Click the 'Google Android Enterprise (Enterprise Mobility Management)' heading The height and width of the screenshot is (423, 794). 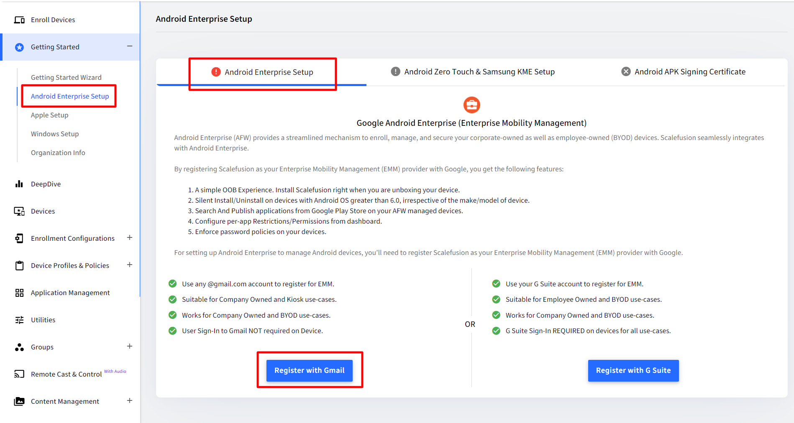471,123
